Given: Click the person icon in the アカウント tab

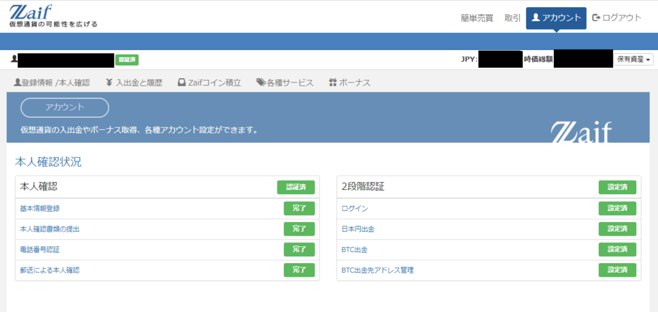Looking at the screenshot, I should tap(535, 17).
